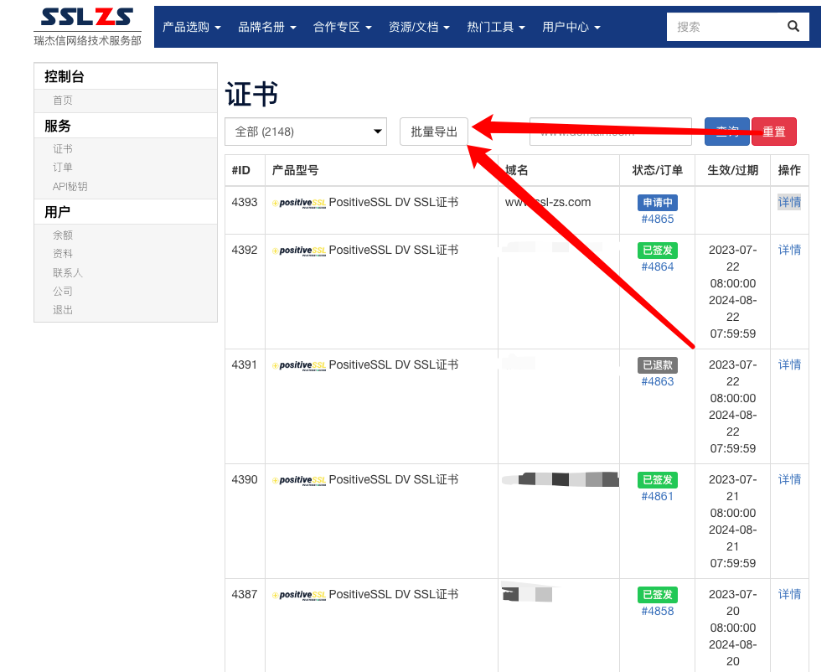Click certificate ID 4393
This screenshot has height=672, width=837.
245,202
